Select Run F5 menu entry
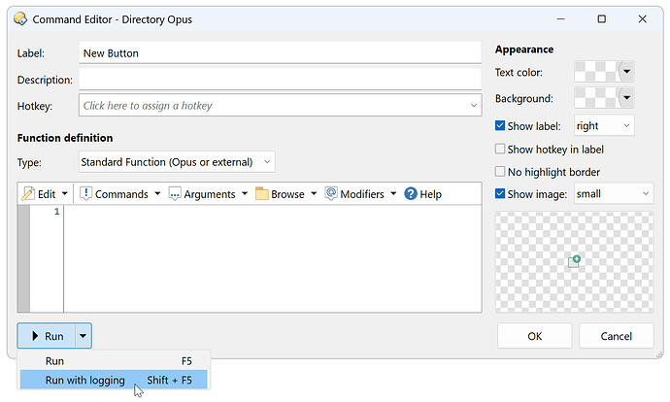 [114, 361]
